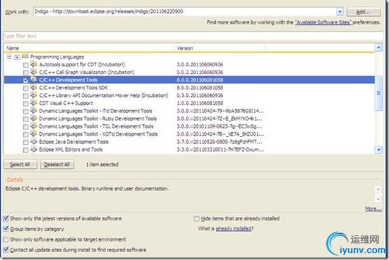
Task: Check Eclipse XML Editors and Tools checkbox
Action: click(x=26, y=150)
